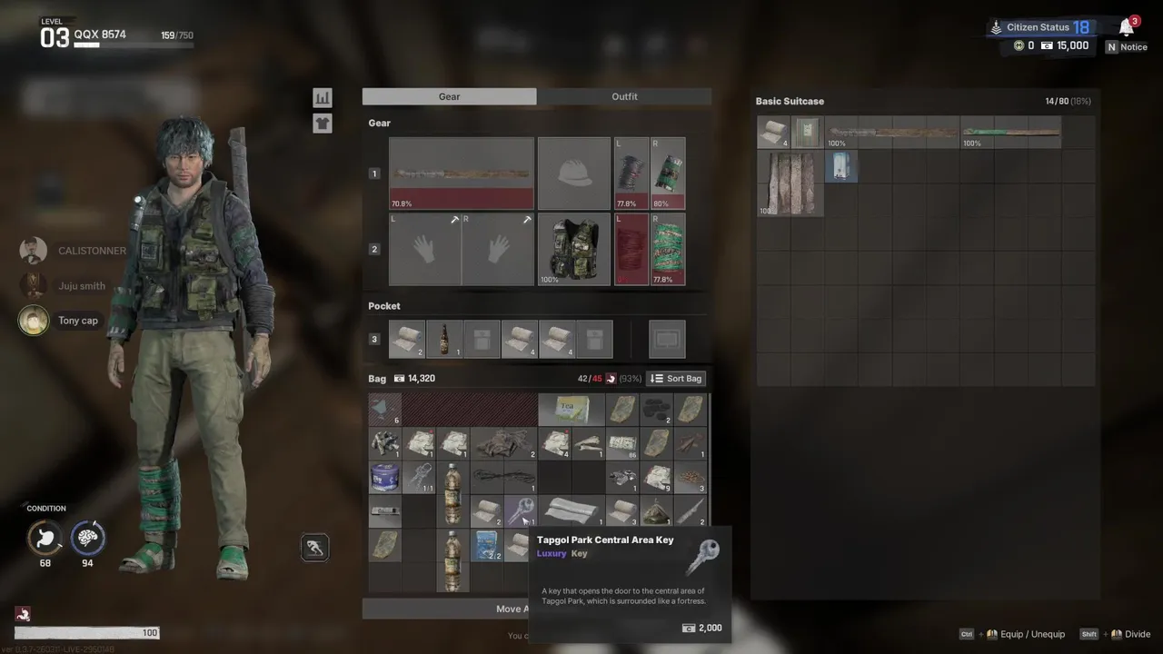Viewport: 1163px width, 654px height.
Task: Select the blue tin can in the bag
Action: pyautogui.click(x=385, y=477)
